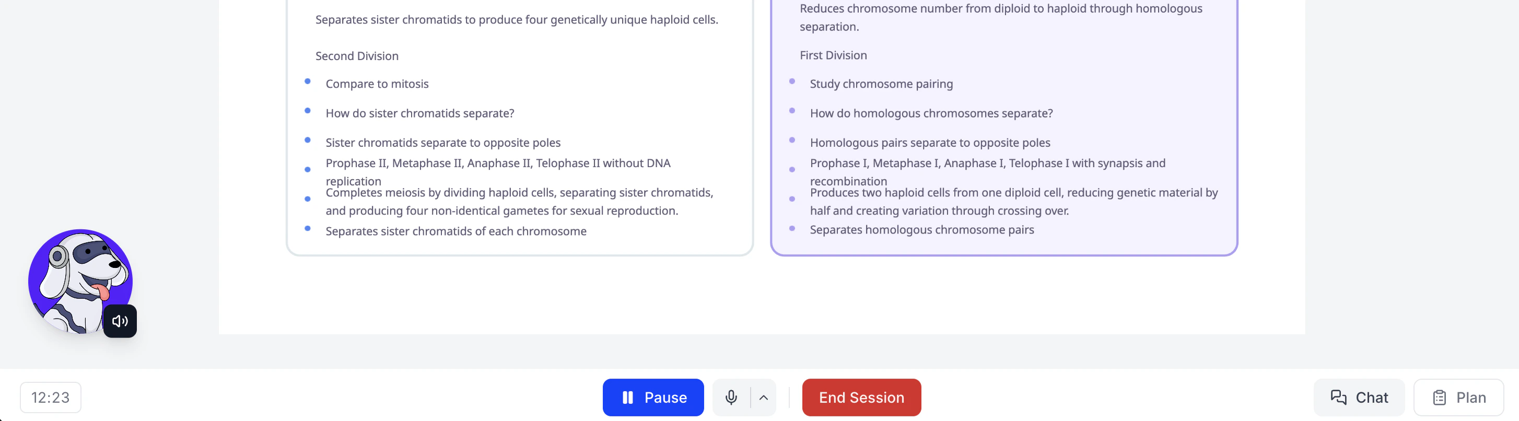The width and height of the screenshot is (1519, 421).
Task: Mute the tutor audio speaker icon
Action: 120,321
